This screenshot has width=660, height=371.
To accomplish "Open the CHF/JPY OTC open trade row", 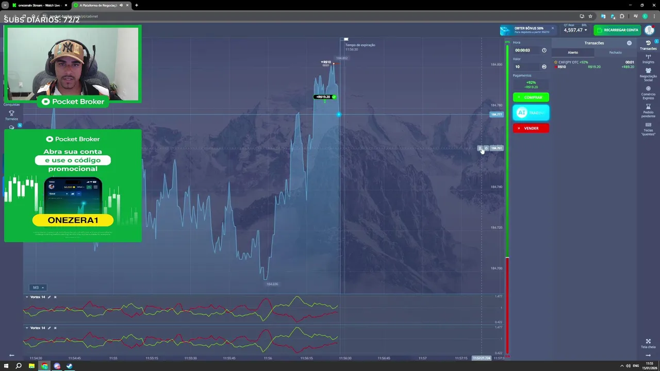I will pos(593,64).
